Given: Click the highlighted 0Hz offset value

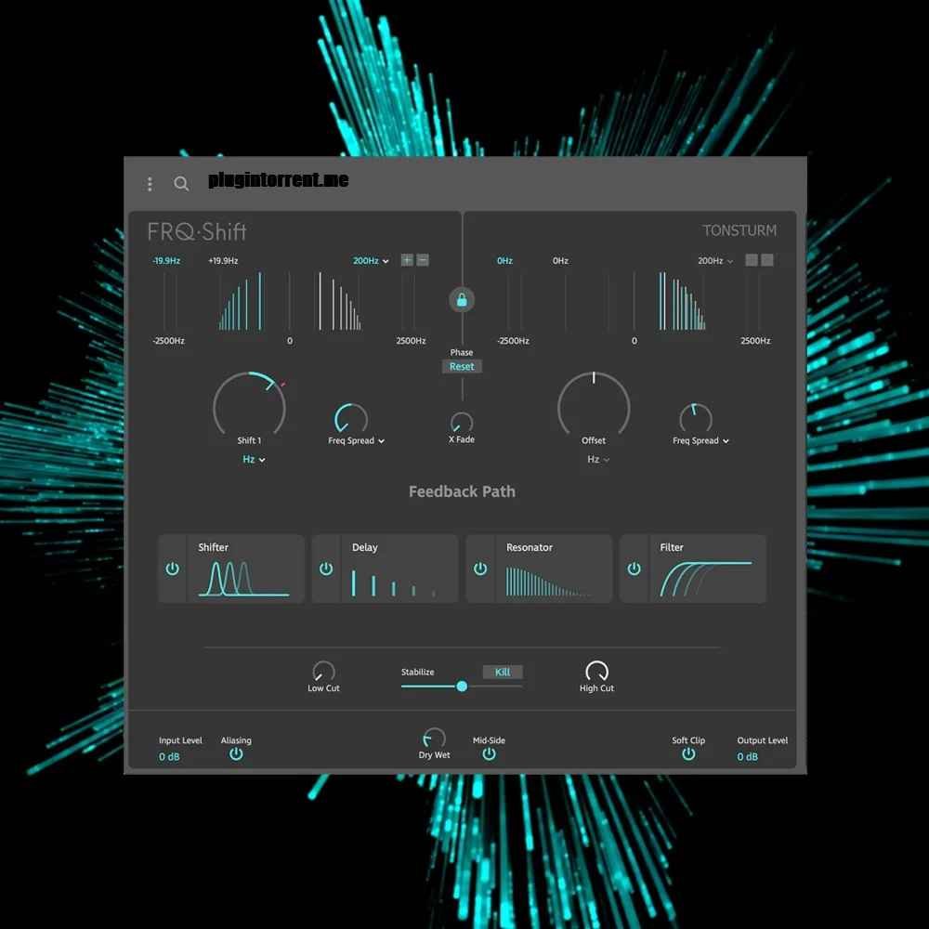Looking at the screenshot, I should click(504, 261).
